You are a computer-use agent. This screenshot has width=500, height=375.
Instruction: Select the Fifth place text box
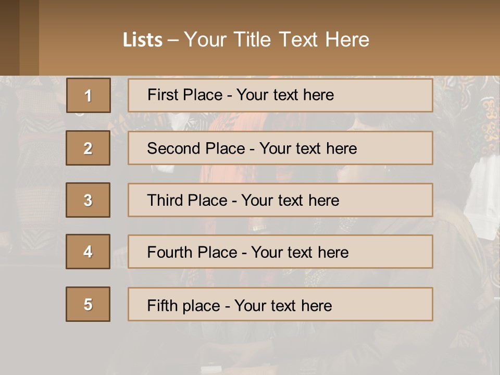[x=280, y=304]
